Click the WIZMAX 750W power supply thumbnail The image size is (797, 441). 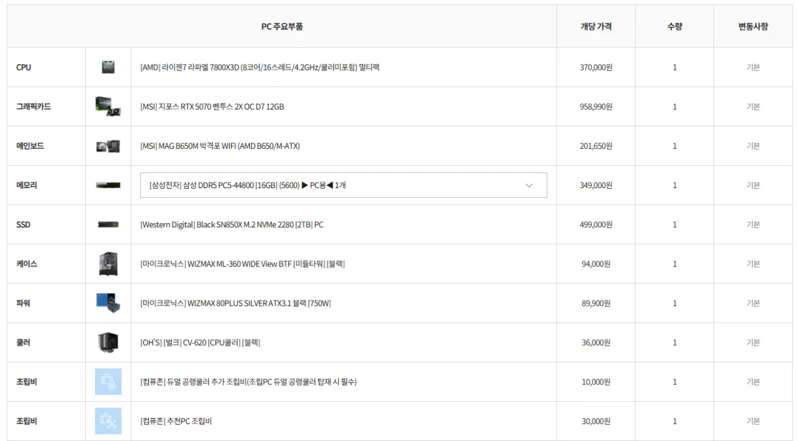(108, 303)
